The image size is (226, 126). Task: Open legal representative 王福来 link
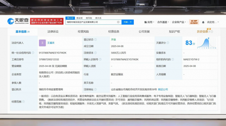coord(51,43)
